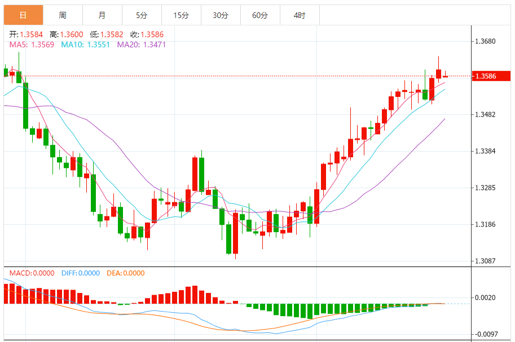Select the 日 daily timeframe tab
Image resolution: width=515 pixels, height=342 pixels.
[23, 15]
